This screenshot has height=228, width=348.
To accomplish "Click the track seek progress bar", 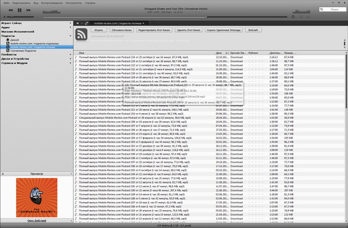I will pyautogui.click(x=165, y=17).
